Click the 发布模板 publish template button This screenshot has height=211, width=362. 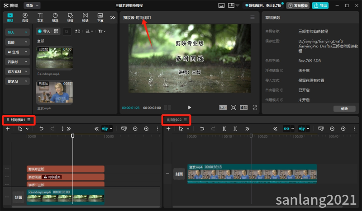[298, 5]
